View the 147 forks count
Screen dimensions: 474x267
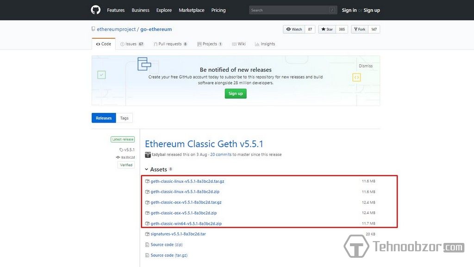pos(374,29)
